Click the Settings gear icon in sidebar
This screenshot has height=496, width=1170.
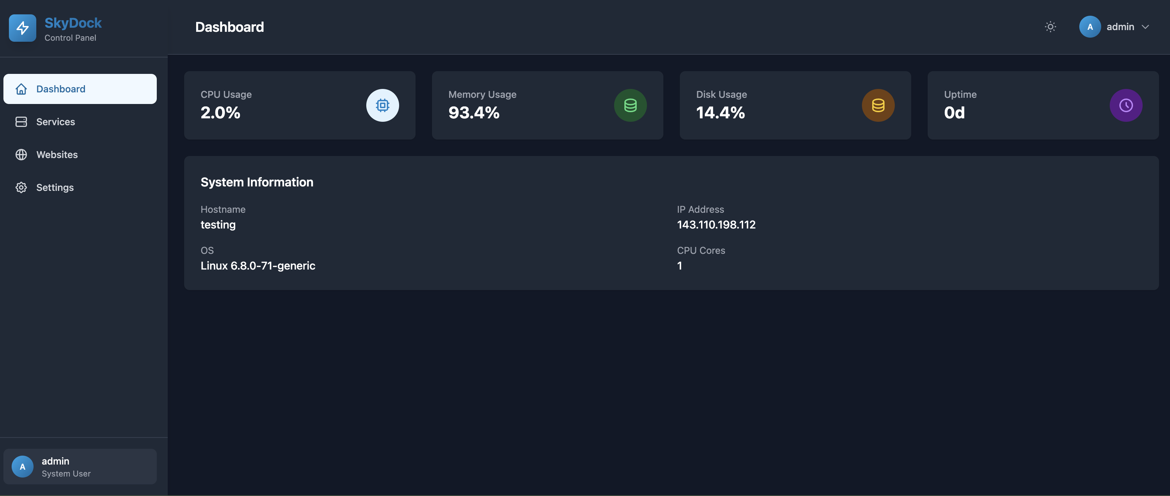pyautogui.click(x=21, y=187)
